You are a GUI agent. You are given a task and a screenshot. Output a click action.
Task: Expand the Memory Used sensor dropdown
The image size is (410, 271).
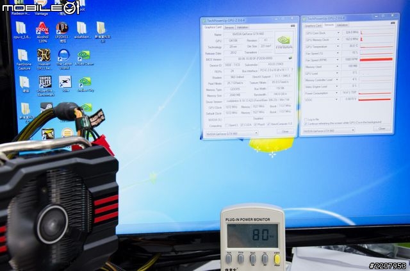coord(338,67)
